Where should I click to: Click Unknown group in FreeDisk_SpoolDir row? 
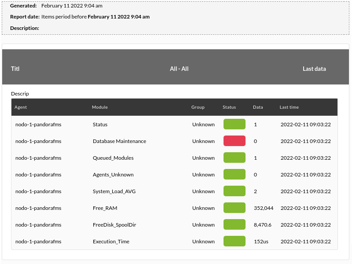[x=203, y=225]
